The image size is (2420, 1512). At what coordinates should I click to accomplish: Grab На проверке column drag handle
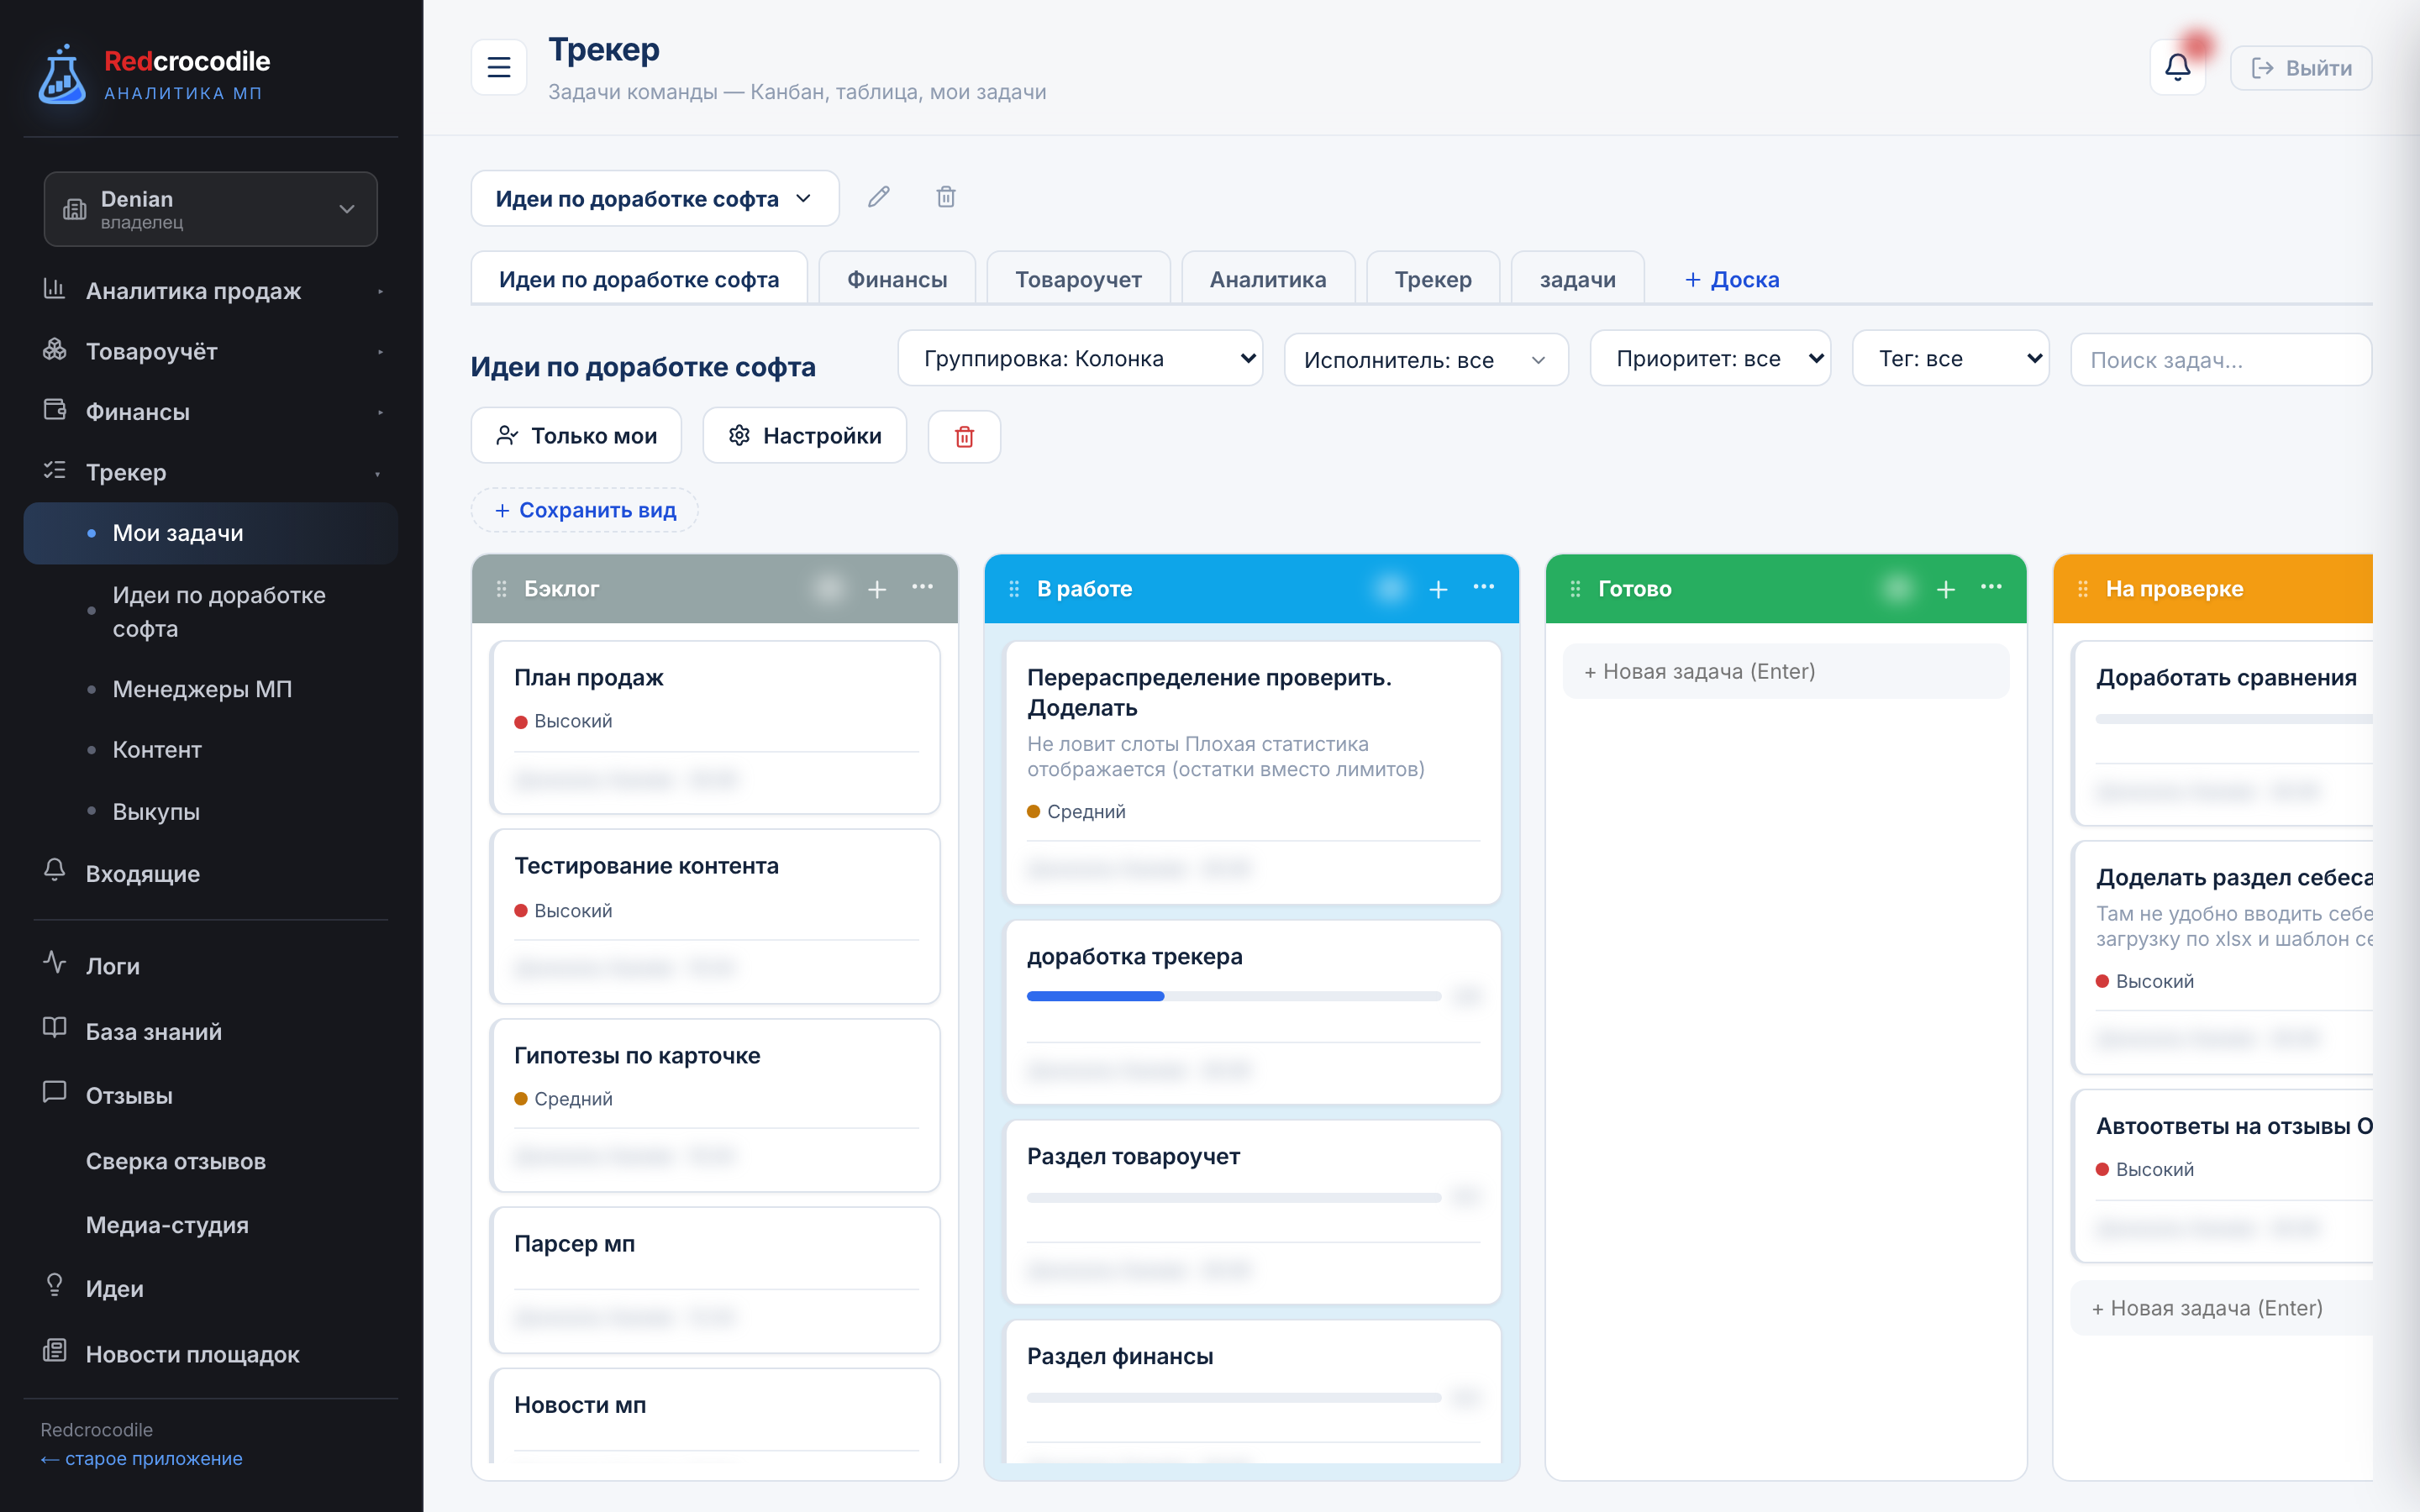[2083, 589]
